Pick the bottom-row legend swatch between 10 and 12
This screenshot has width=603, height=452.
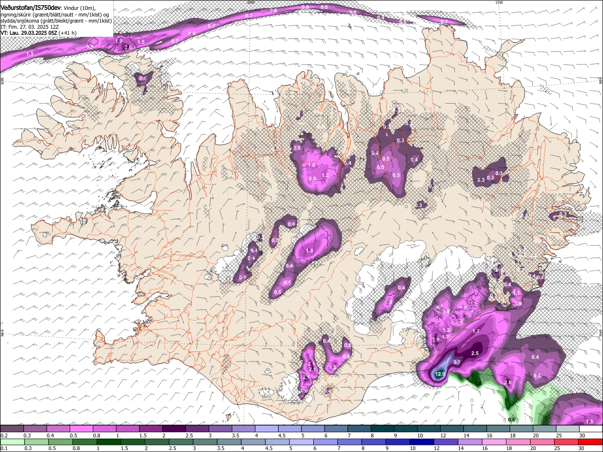pyautogui.click(x=422, y=442)
